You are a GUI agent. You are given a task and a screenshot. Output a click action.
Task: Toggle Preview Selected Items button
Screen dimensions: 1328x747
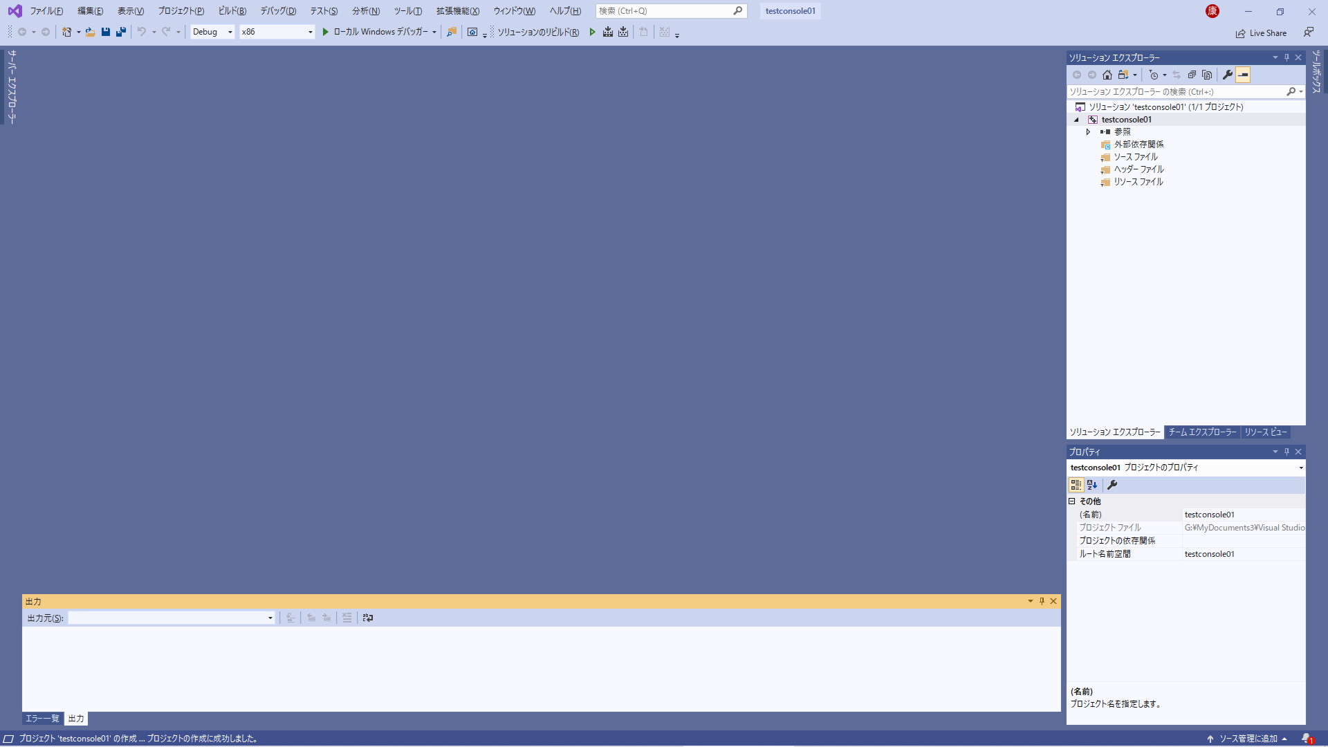click(x=1243, y=75)
